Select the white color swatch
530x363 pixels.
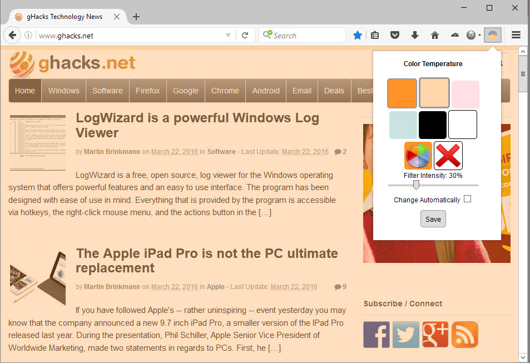point(462,125)
